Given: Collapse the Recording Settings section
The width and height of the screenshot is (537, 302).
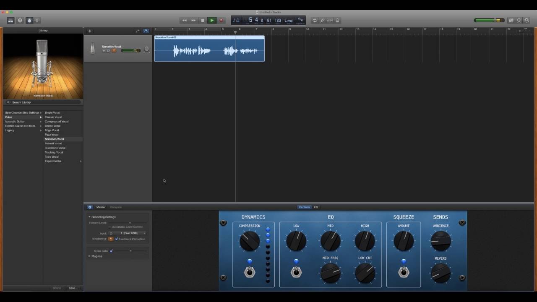Looking at the screenshot, I should [x=102, y=217].
